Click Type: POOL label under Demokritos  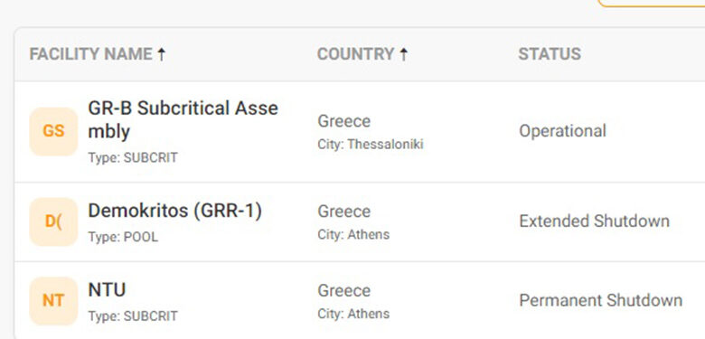point(123,238)
